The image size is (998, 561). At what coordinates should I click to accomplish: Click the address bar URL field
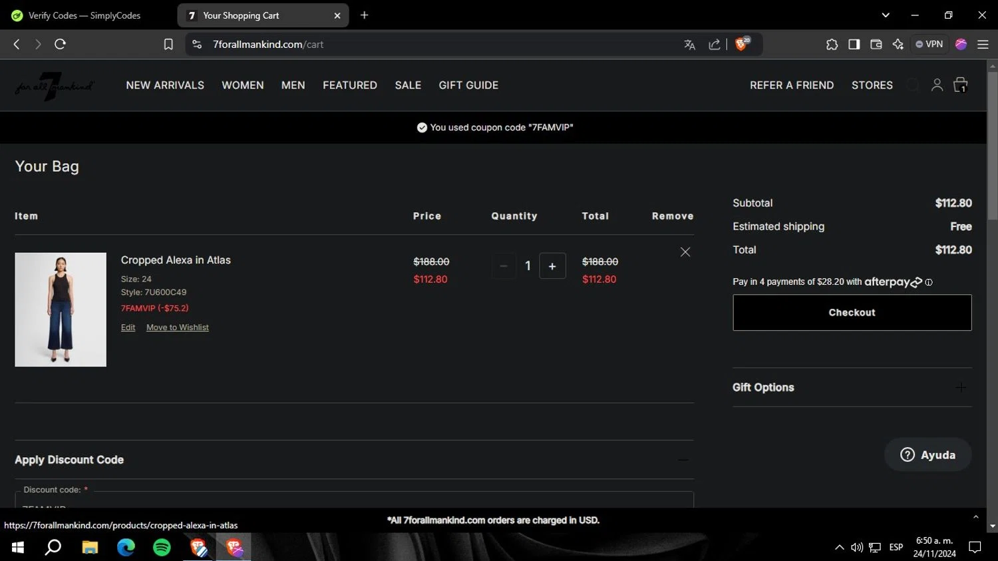[x=439, y=45]
